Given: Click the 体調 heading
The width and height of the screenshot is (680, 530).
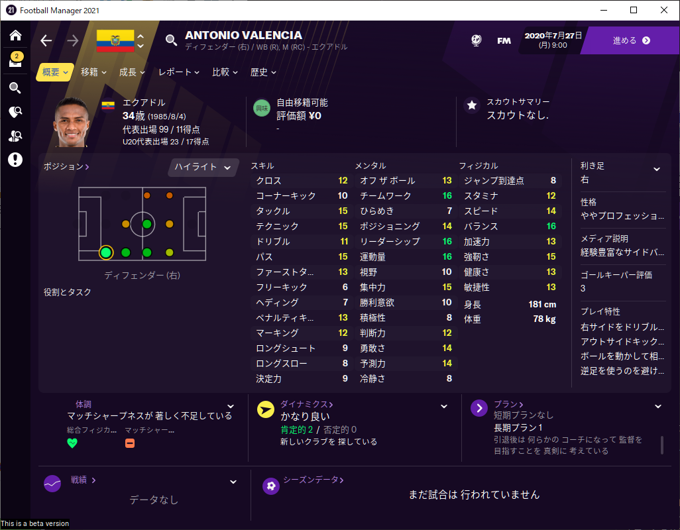Looking at the screenshot, I should [x=84, y=404].
